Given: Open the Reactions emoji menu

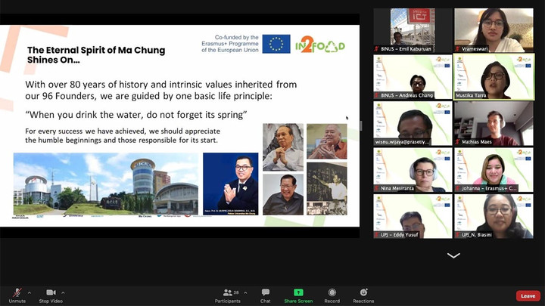Looking at the screenshot, I should coord(363,292).
